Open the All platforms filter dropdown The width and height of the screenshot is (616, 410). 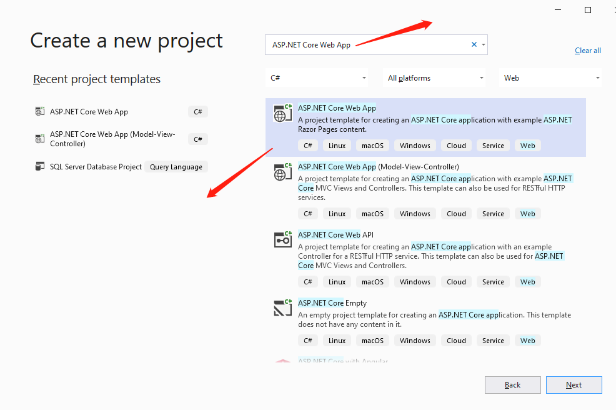tap(434, 78)
